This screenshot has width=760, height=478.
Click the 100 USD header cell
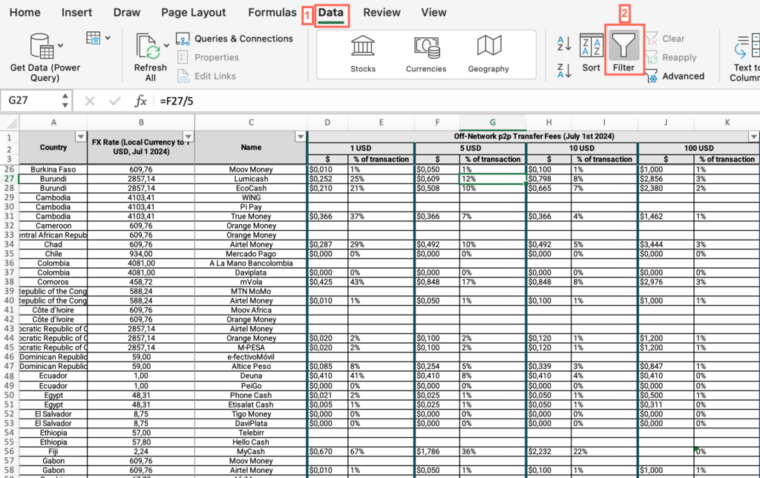[698, 148]
